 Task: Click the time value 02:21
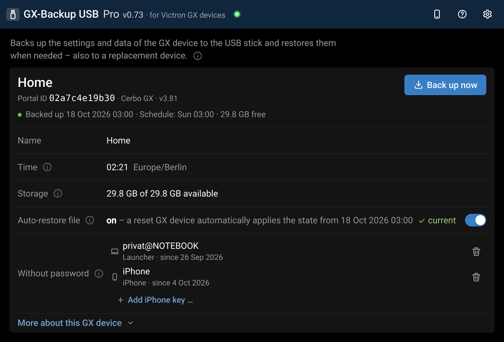[x=117, y=167]
